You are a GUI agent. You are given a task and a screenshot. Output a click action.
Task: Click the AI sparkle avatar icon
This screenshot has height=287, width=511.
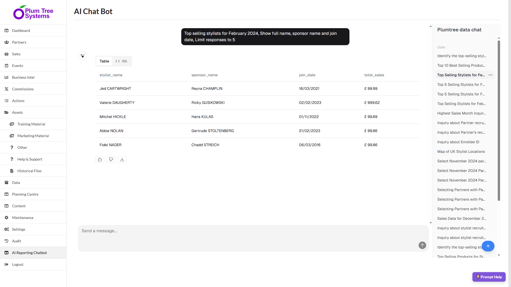point(83,56)
